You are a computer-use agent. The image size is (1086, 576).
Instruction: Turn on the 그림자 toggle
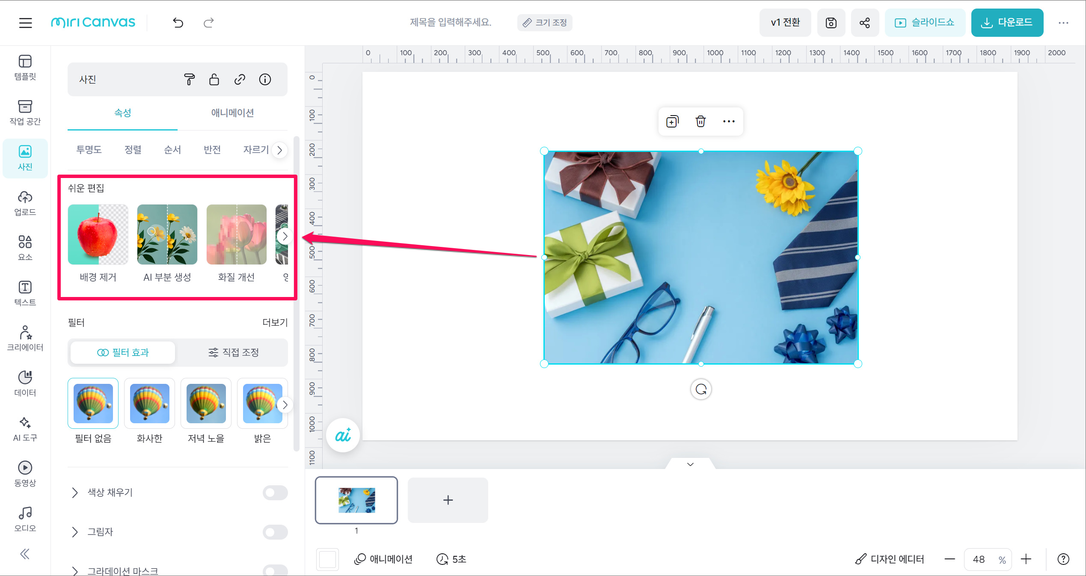click(275, 532)
